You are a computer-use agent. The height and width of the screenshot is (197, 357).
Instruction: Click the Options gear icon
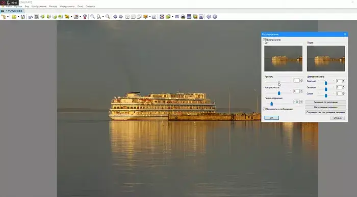[x=209, y=17]
